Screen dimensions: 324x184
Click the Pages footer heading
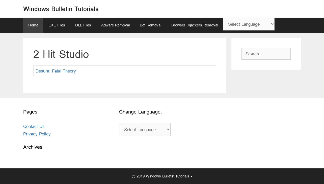(30, 112)
